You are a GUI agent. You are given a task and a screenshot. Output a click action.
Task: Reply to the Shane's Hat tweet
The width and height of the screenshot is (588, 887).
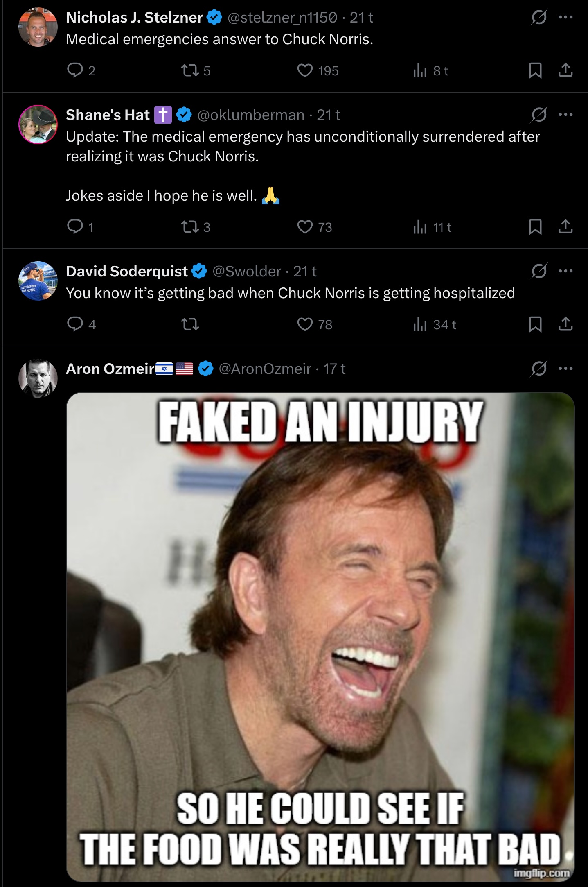click(x=75, y=227)
